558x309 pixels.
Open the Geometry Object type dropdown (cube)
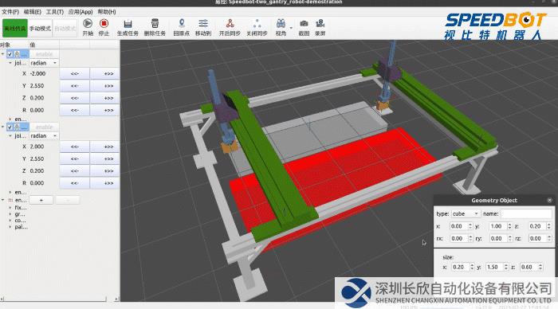coord(466,213)
